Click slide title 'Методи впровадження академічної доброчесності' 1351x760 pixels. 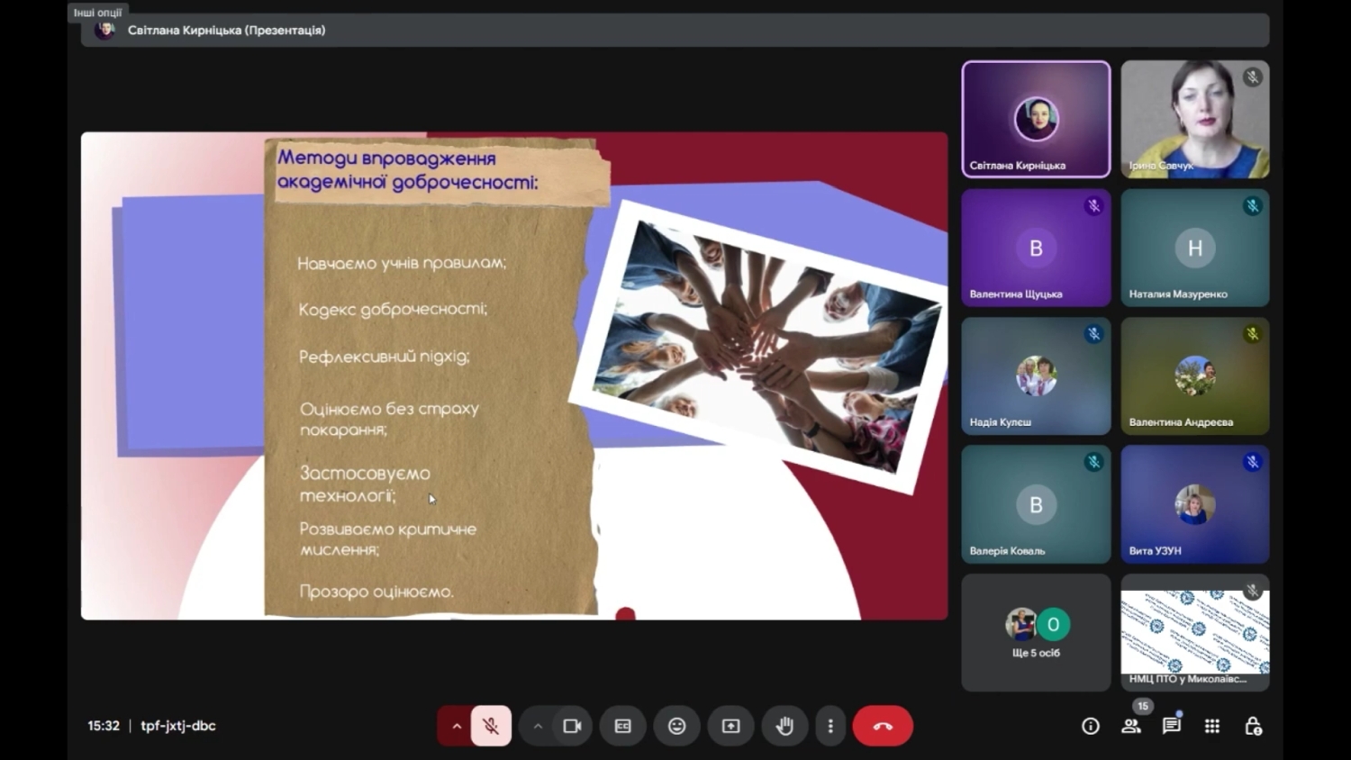pyautogui.click(x=407, y=170)
